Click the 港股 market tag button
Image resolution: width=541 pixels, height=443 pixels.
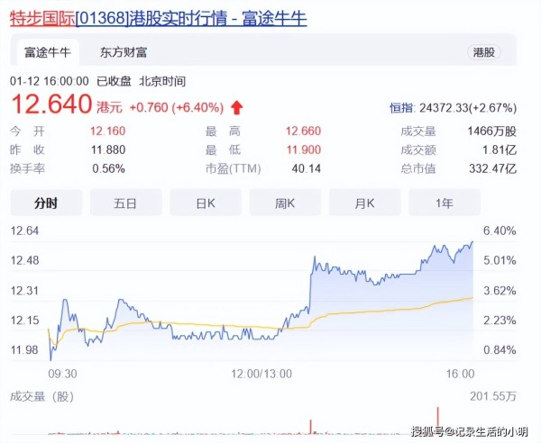[483, 52]
